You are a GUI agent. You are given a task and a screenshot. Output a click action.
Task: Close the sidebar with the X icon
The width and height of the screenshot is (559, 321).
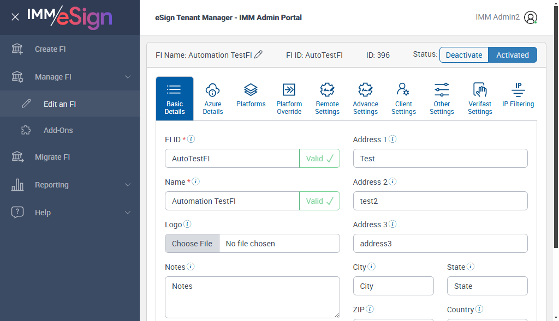click(15, 17)
